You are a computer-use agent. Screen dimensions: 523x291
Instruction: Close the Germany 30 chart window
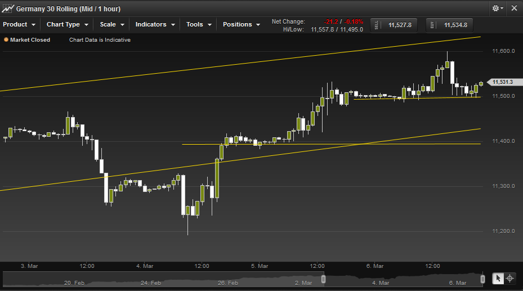[514, 8]
